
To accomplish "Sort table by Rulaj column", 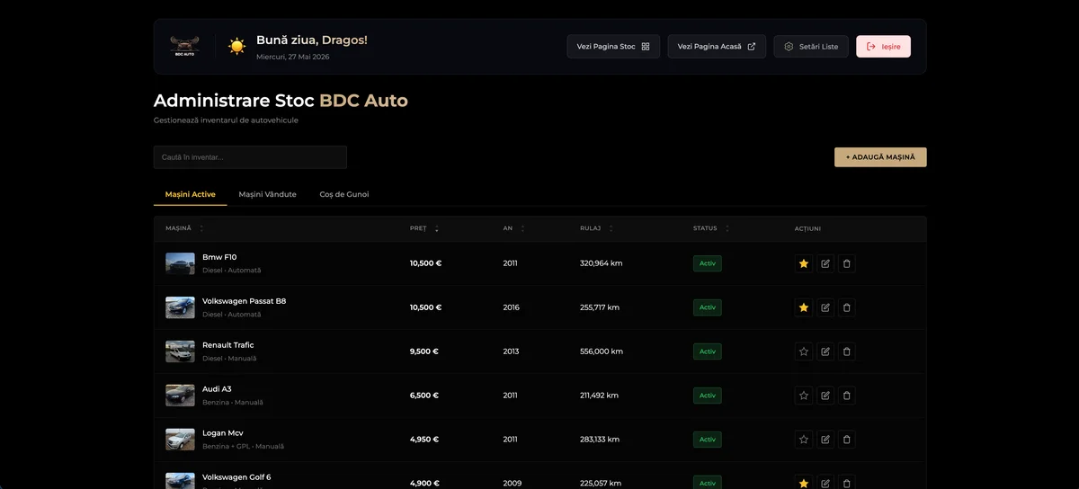I will click(597, 228).
